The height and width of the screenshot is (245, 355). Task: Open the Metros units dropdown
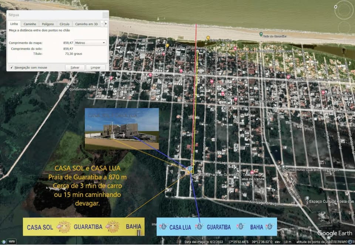[90, 43]
